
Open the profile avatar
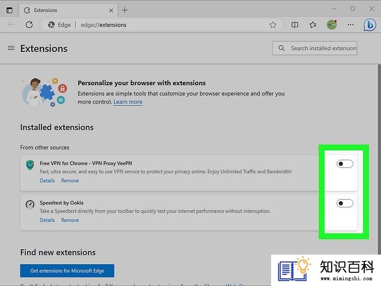332,25
